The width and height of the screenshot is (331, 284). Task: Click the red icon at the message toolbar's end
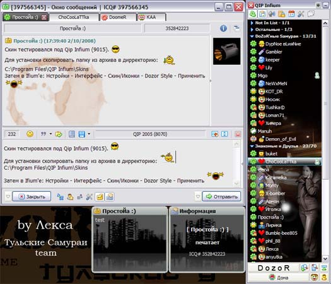[238, 134]
